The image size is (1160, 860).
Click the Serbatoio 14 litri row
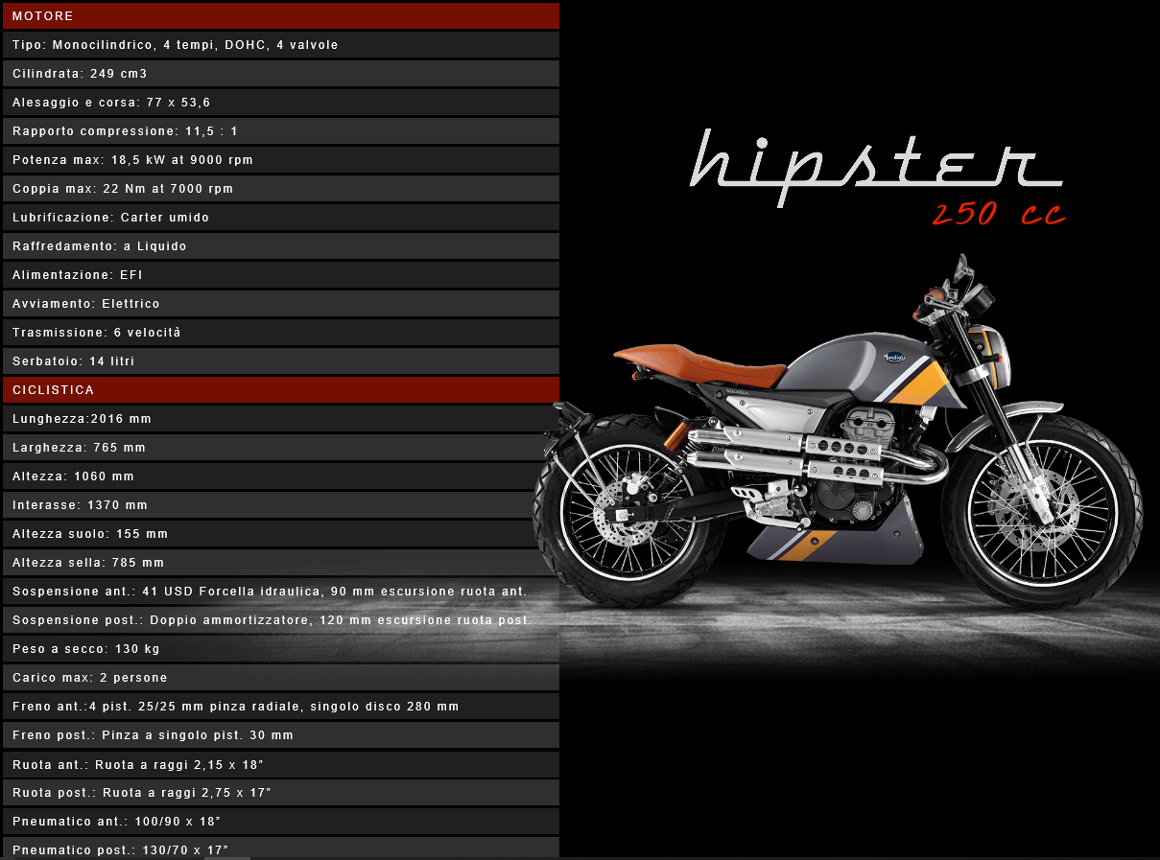coord(280,361)
